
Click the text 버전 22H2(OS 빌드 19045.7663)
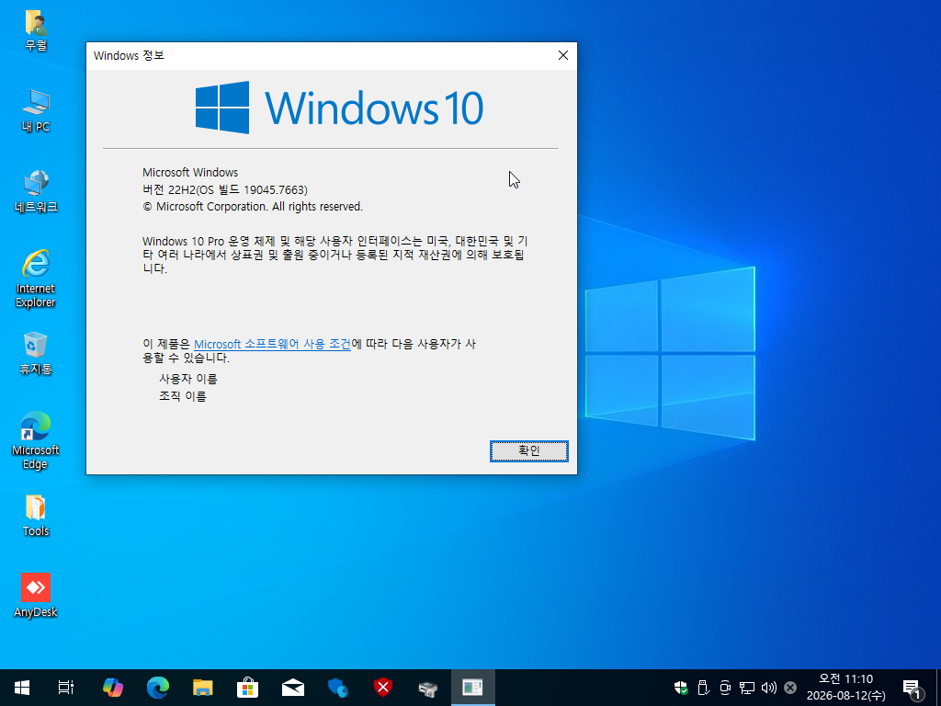(x=225, y=189)
